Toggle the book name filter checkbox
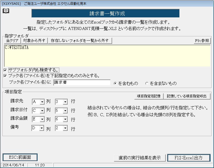Screen dimensions: 214x168 5,76
